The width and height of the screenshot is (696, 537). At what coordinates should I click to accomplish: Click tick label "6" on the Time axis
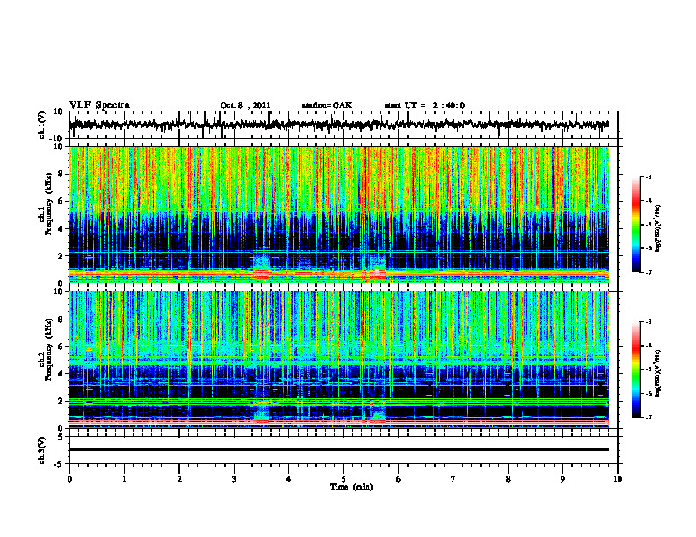point(399,479)
